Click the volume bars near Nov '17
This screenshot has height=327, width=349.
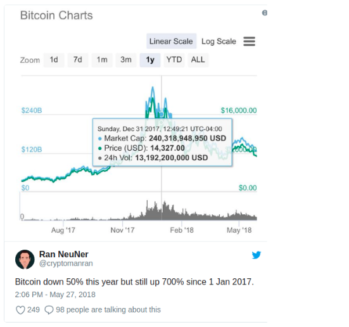(x=123, y=218)
